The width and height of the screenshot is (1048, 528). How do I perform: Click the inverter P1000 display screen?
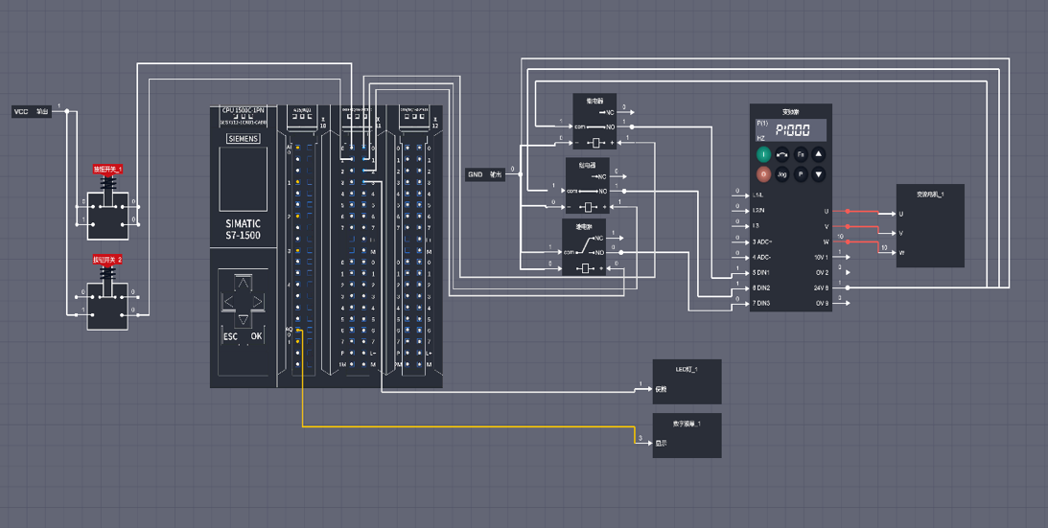tap(791, 130)
